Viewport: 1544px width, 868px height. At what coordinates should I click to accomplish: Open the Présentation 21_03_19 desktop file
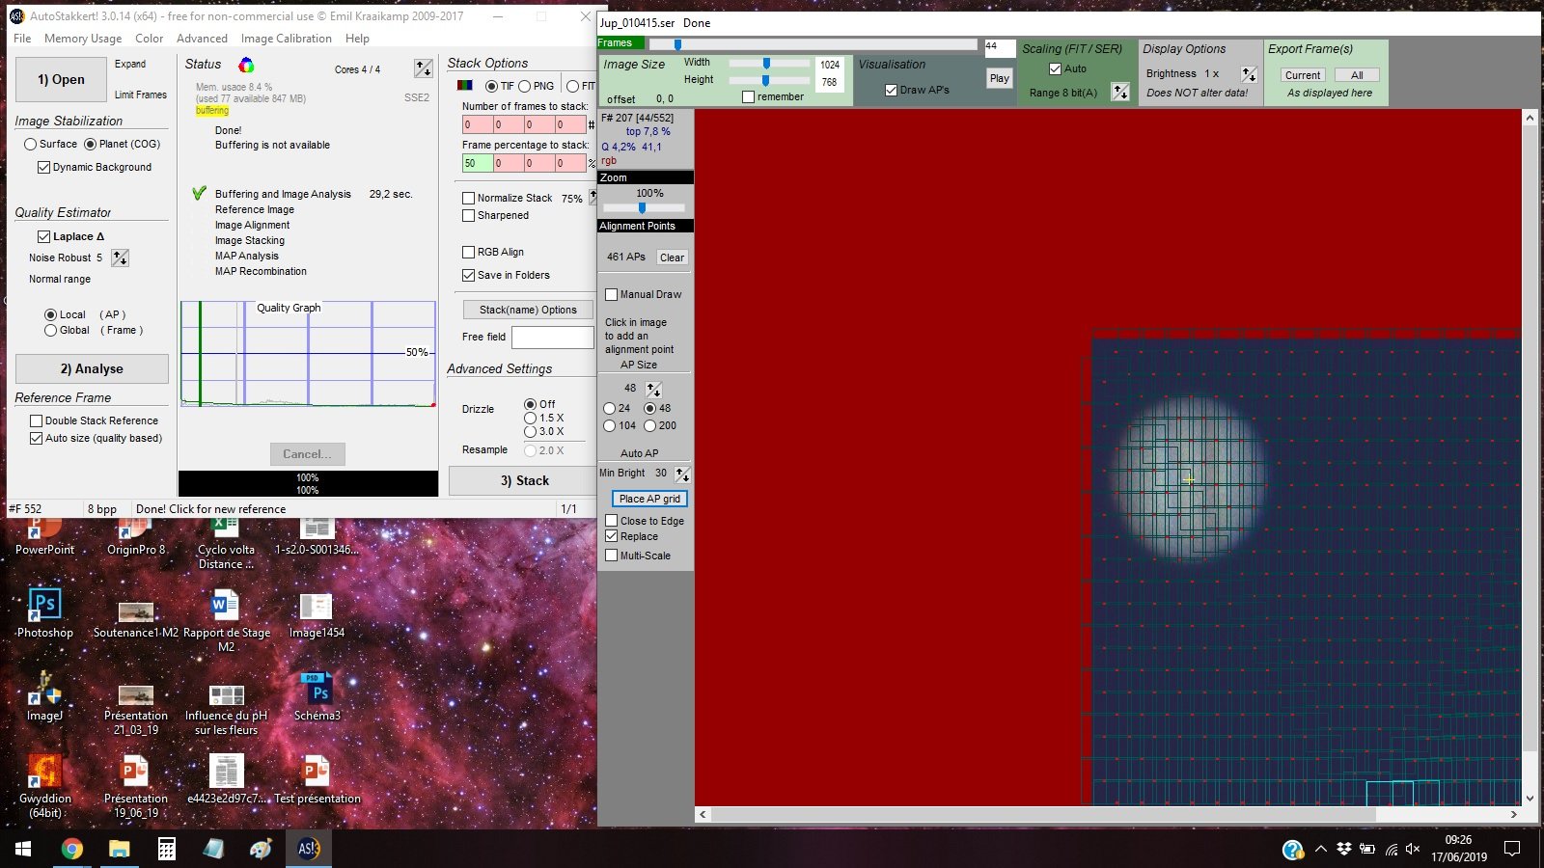pos(136,707)
